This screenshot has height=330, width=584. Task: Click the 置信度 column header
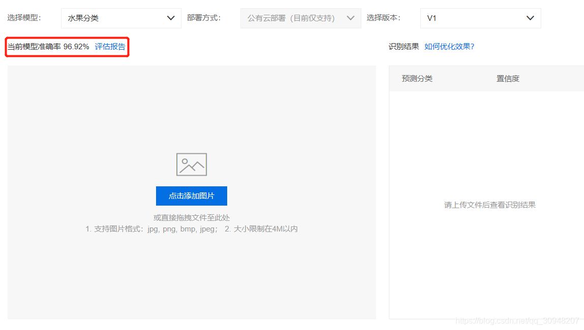pos(508,78)
